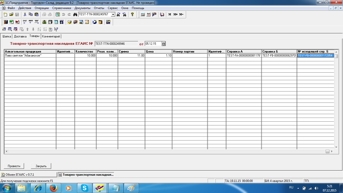
Task: Click the Find binoculars icon
Action: click(75, 14)
